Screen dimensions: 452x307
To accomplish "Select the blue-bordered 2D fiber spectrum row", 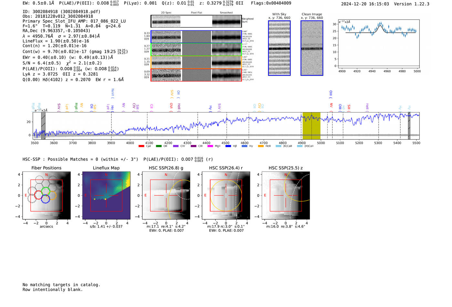I will 196,37.
